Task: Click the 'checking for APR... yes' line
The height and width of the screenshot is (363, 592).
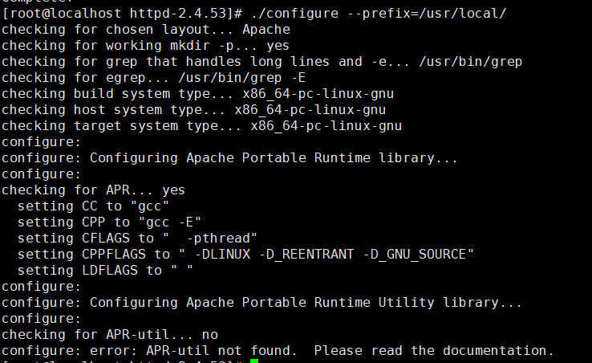Action: point(93,190)
